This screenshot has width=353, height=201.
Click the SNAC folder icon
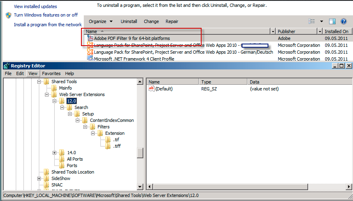tap(46, 185)
